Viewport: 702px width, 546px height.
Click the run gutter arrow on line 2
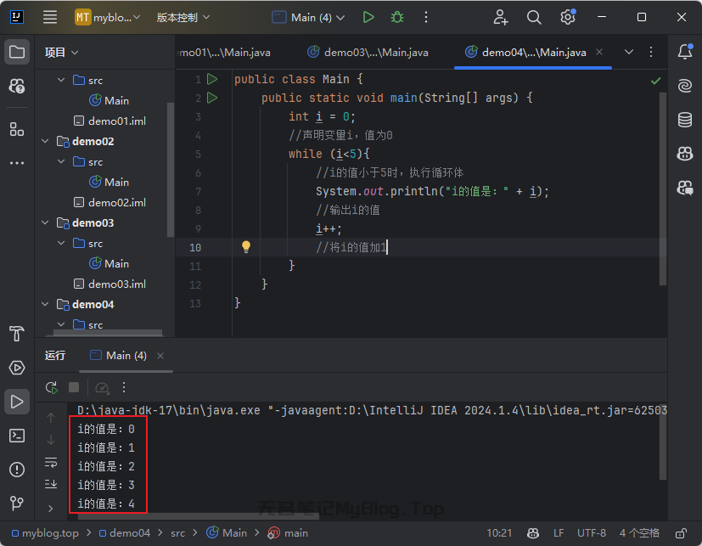(212, 98)
